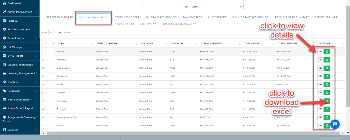Download Isslamiya Excel sheet
Viewport: 350px width, 140px height.
327,76
